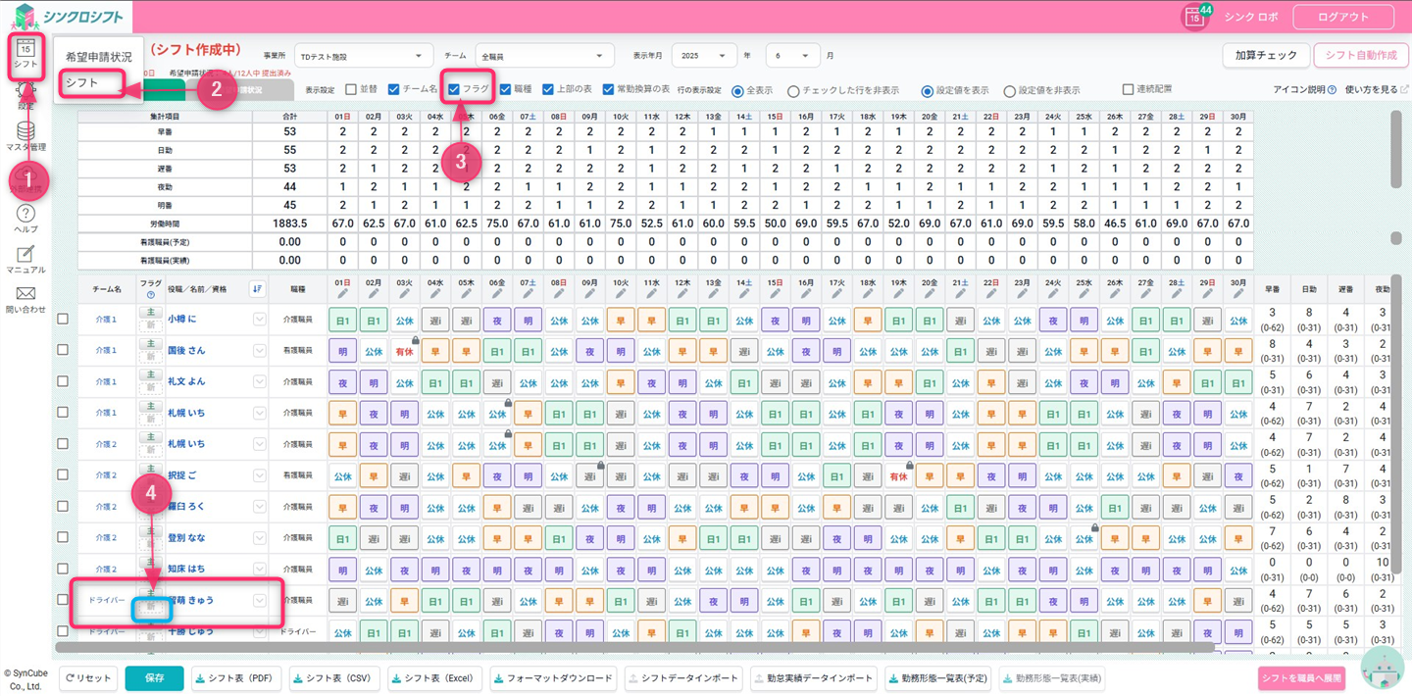
Task: Click 有休 shift cell for 国後 さん
Action: click(x=405, y=351)
